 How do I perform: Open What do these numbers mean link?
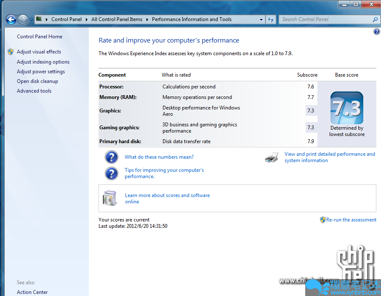159,157
